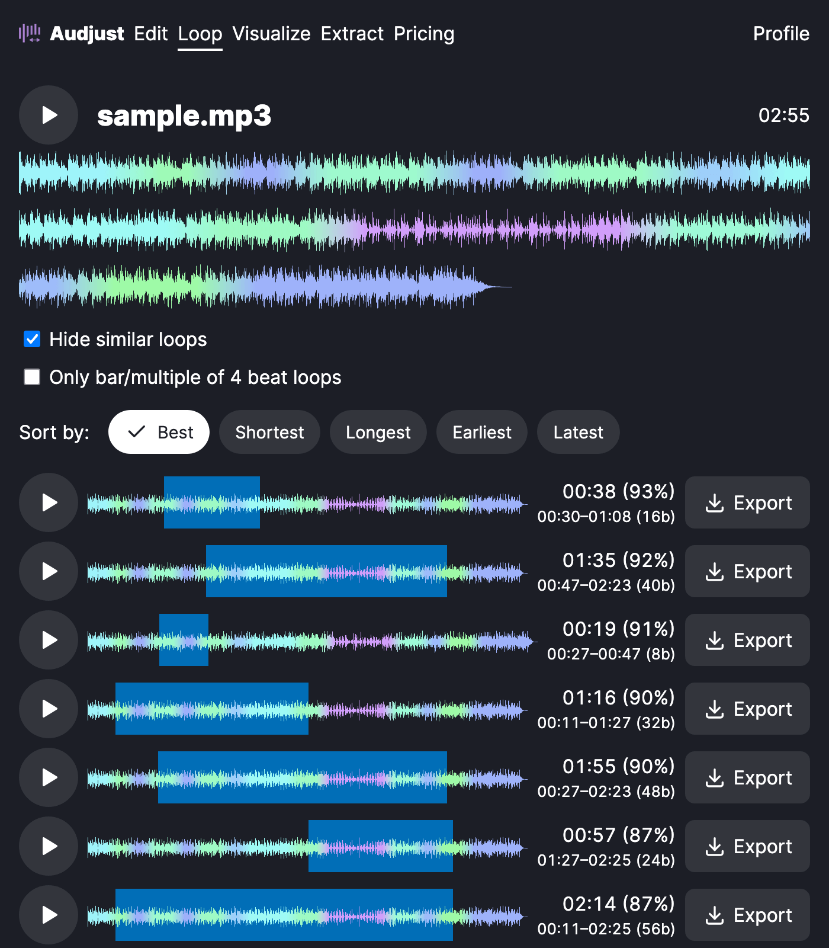Click highlighted region of 01:16 loop waveform
This screenshot has height=948, width=829.
point(212,709)
